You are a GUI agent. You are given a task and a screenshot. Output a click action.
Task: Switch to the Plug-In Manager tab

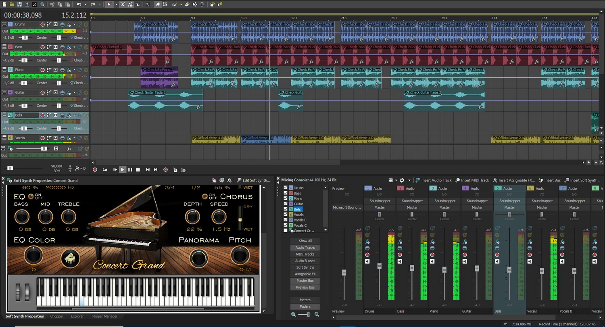[105, 316]
